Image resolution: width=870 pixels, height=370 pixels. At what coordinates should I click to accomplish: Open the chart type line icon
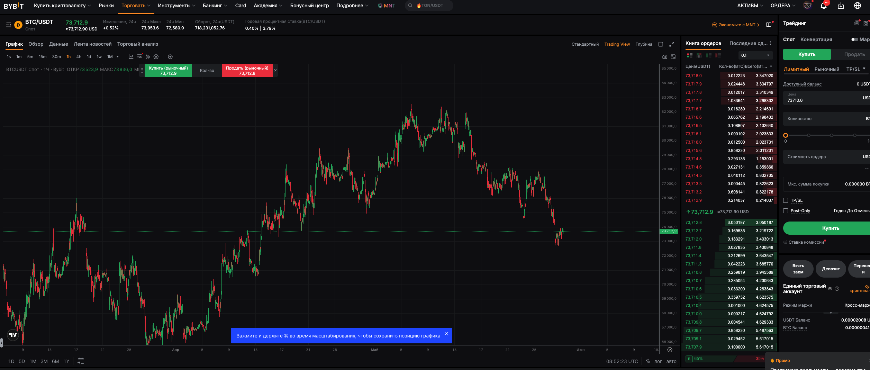[x=131, y=57]
